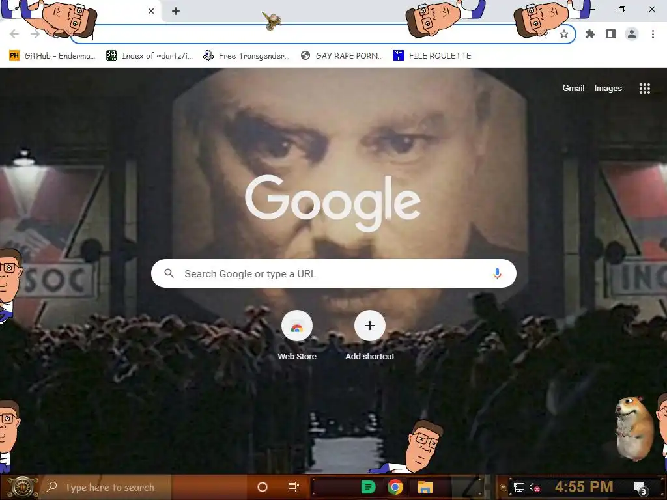667x500 pixels.
Task: Click the browser forward arrow
Action: tap(35, 34)
